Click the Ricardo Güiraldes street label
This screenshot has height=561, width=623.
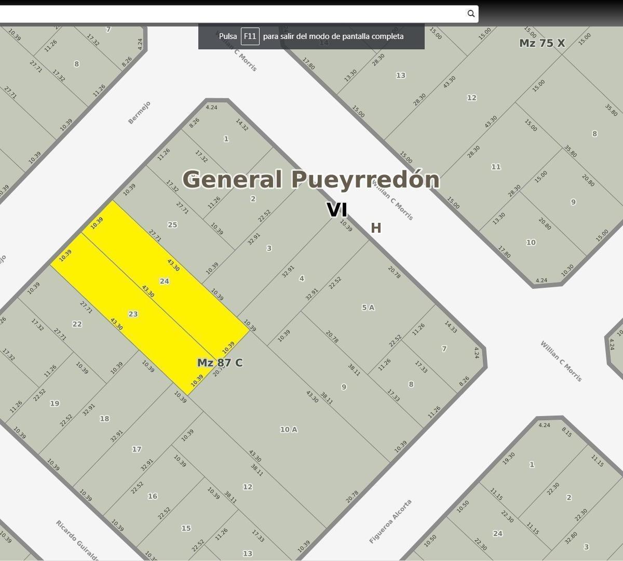click(77, 540)
